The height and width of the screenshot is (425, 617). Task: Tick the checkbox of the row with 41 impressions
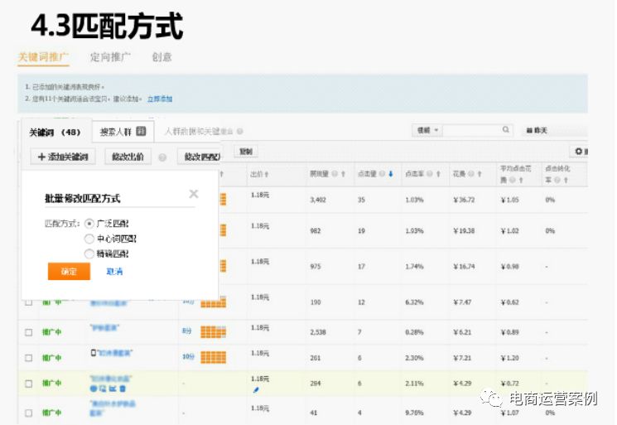coord(28,413)
